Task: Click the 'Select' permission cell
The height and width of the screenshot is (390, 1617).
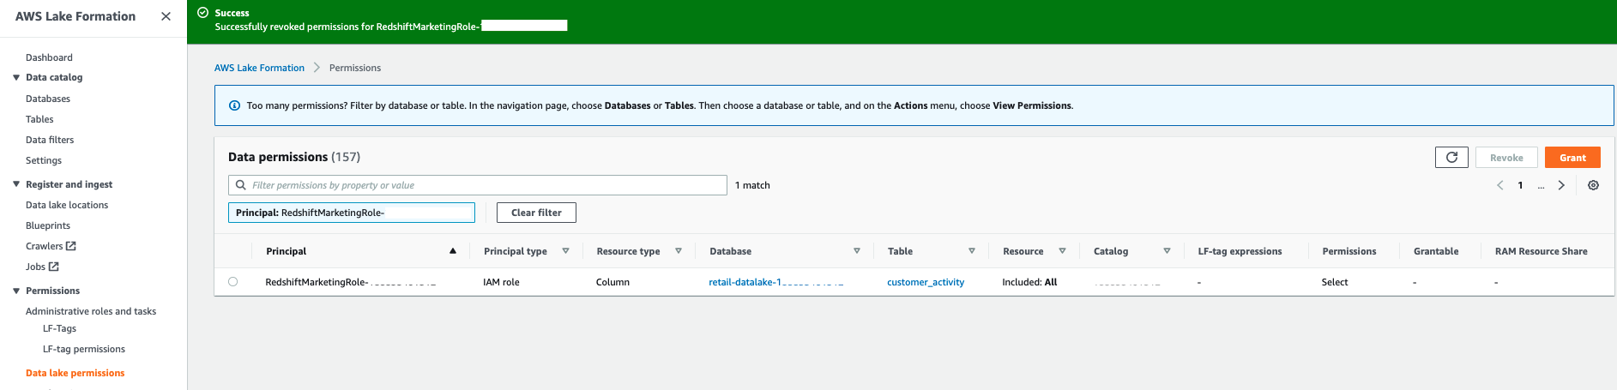Action: [1335, 282]
